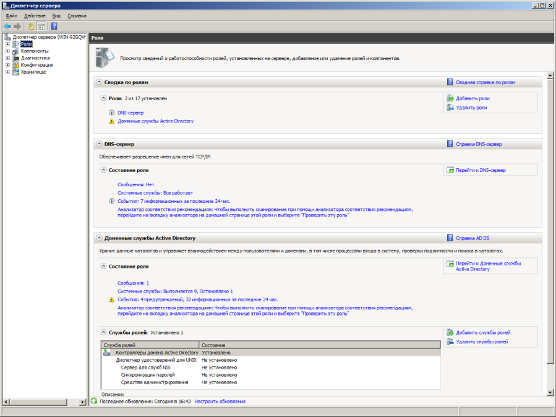Image resolution: width=556 pixels, height=417 pixels.
Task: Click info icon beside События: 7 информационных
Action: coord(111,201)
